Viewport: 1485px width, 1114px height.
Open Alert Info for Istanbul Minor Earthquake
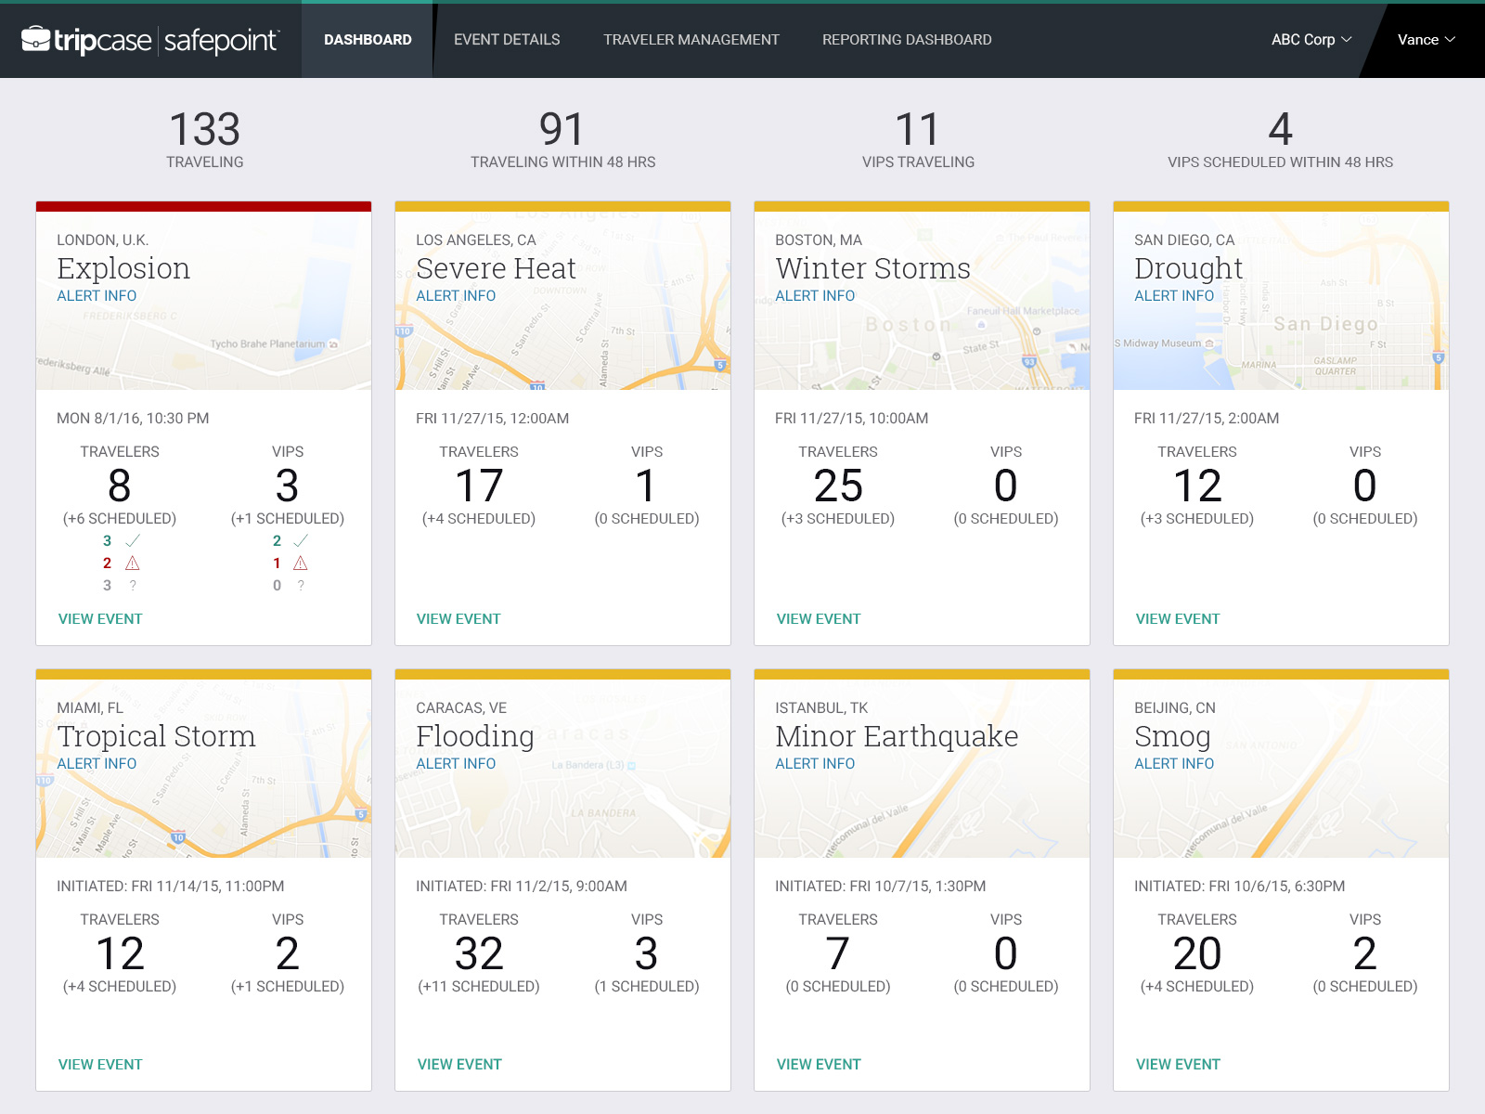[815, 764]
